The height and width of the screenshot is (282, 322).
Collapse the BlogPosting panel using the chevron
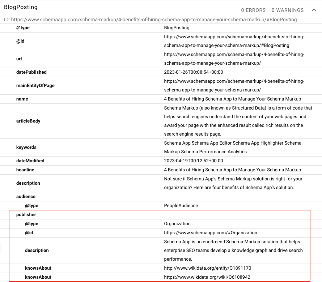(x=314, y=10)
